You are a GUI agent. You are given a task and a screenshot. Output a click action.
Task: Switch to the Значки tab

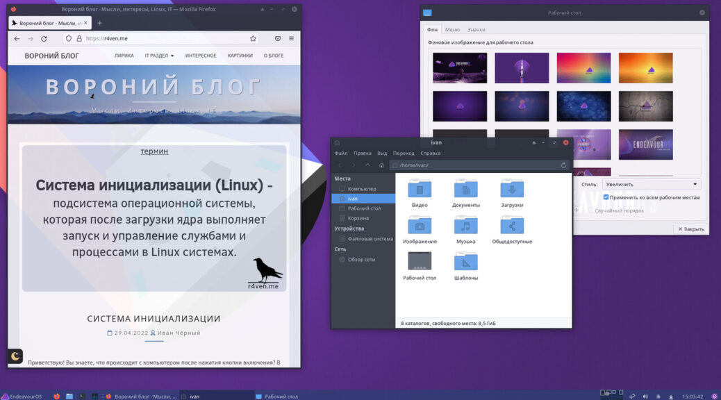(476, 29)
